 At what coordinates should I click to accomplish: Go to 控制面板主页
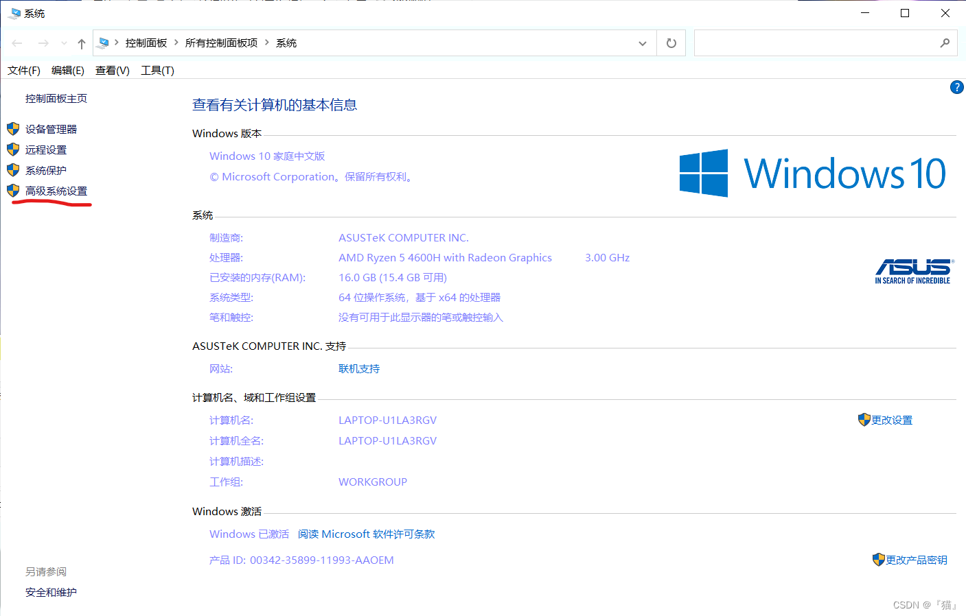[56, 99]
